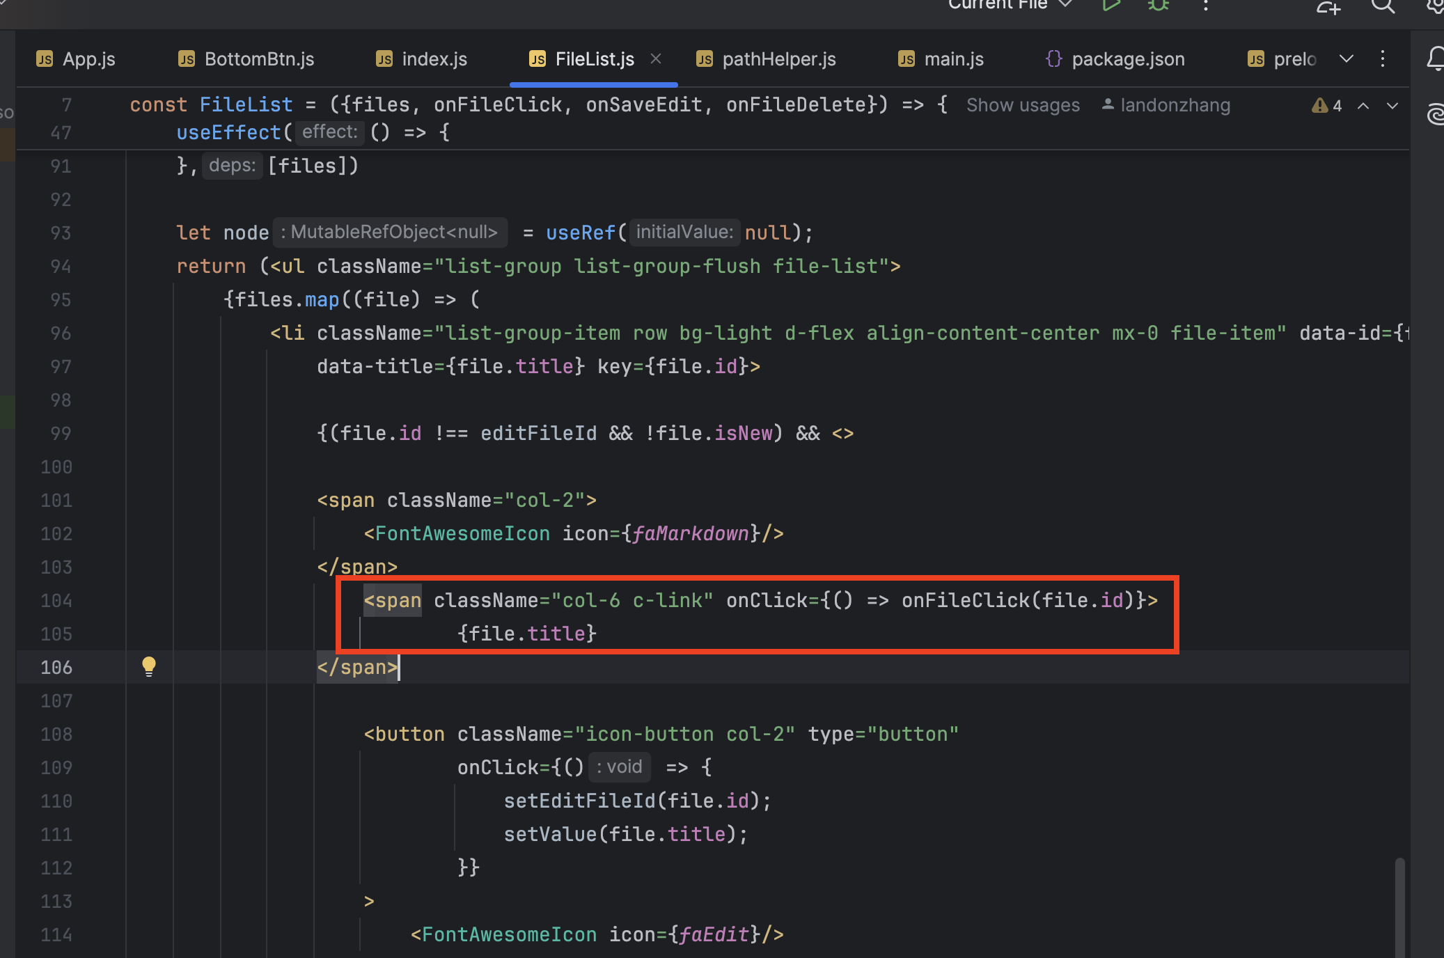Open the package.json tab

coord(1115,59)
